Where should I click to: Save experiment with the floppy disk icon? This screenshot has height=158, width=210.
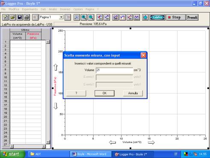[x=20, y=18]
